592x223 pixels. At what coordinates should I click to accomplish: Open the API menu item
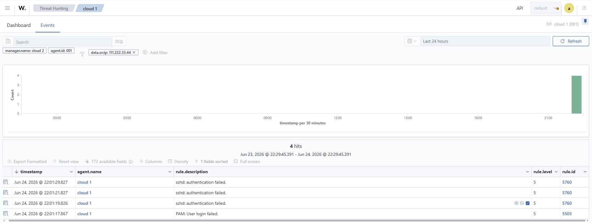pyautogui.click(x=520, y=8)
